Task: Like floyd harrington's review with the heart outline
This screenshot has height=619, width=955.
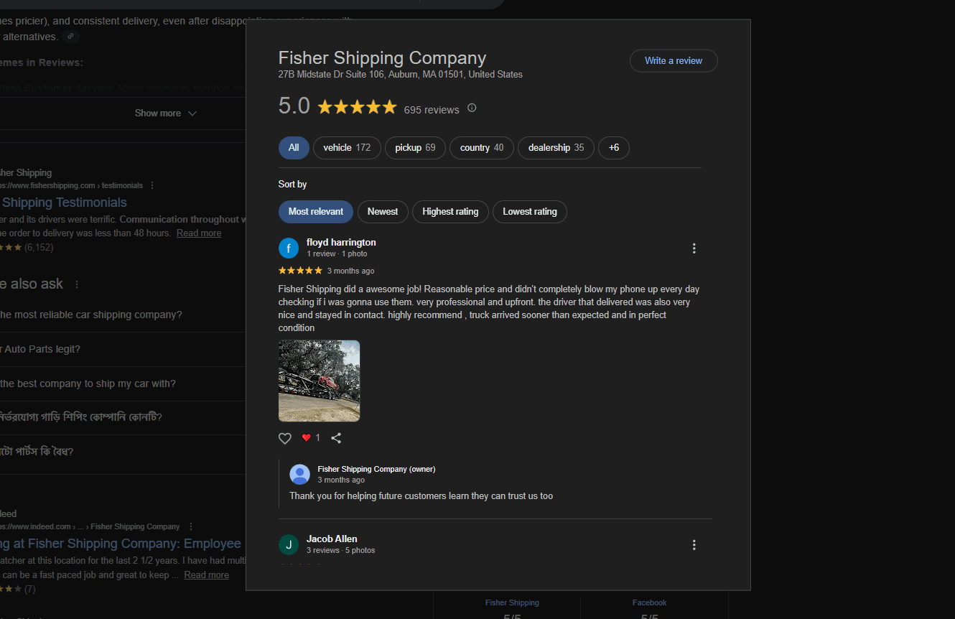Action: coord(285,438)
